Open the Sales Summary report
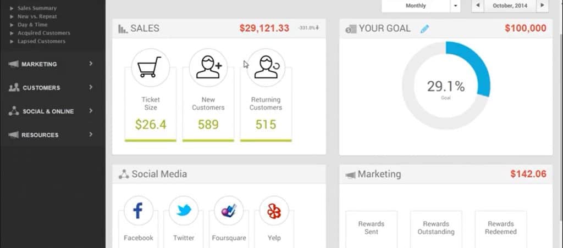563x248 pixels. 37,8
